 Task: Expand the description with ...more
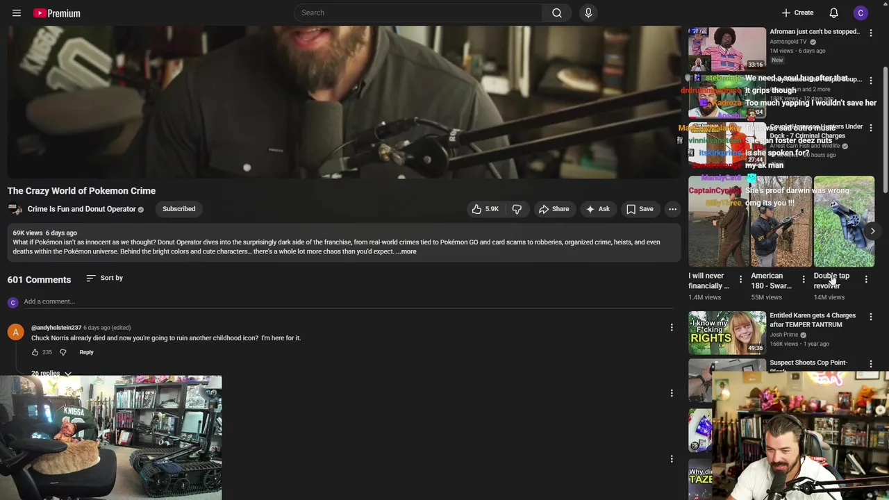[406, 251]
